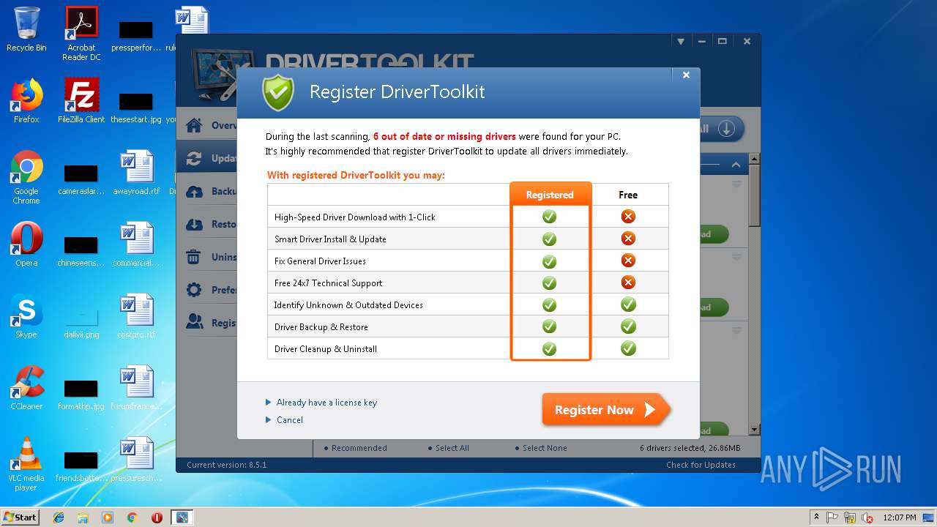The height and width of the screenshot is (527, 937).
Task: Click the red X for Fix General Driver Issues
Action: click(x=628, y=261)
